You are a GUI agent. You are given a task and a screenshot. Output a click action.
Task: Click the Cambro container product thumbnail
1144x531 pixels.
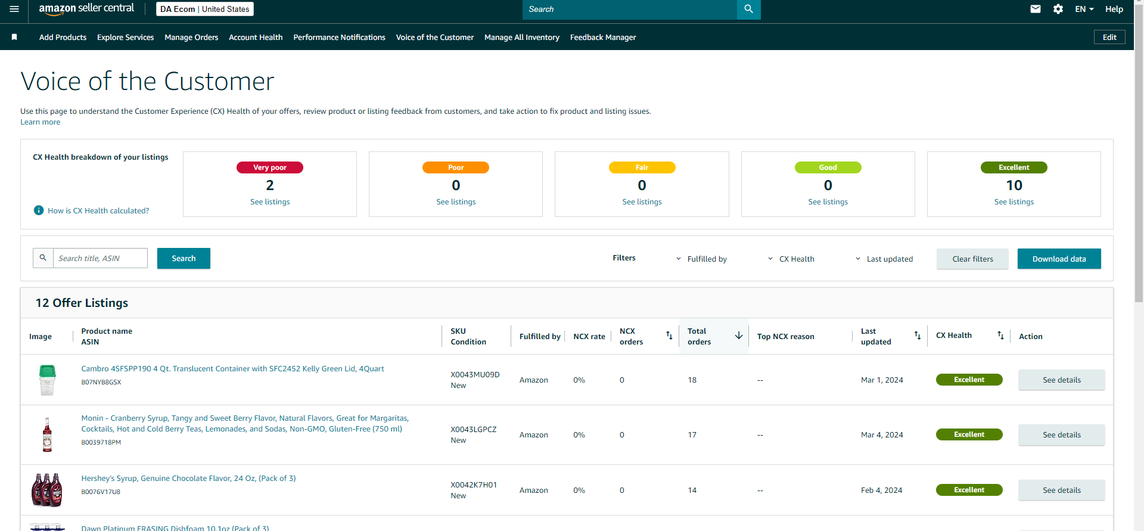(x=47, y=380)
